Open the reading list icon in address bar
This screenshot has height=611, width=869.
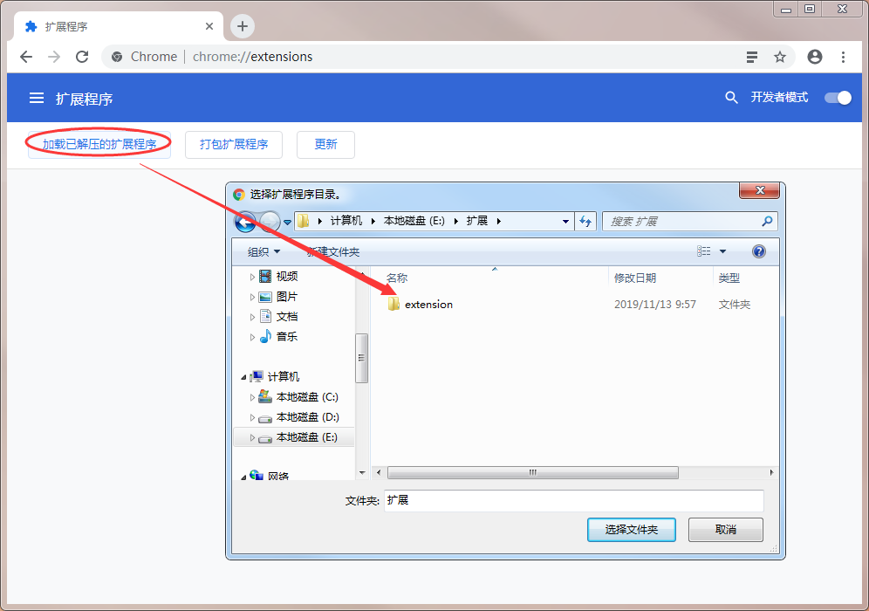tap(751, 57)
